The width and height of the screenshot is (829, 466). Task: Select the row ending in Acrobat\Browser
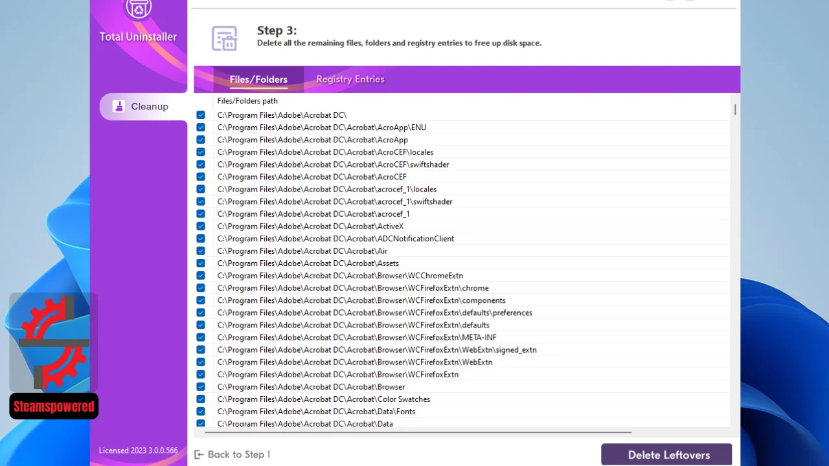point(462,387)
